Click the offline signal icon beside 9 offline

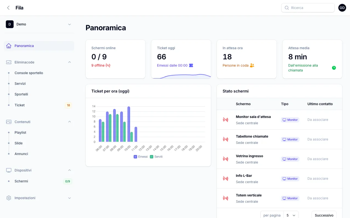[108, 65]
